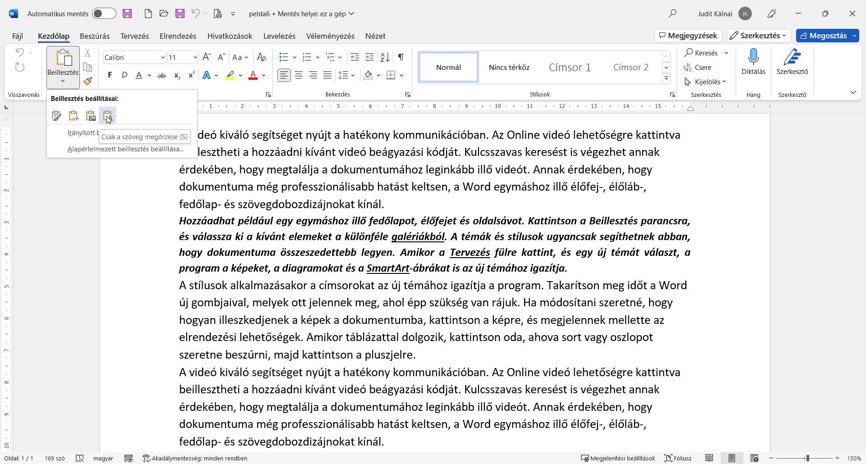Click the Format Painter brush icon
Image resolution: width=866 pixels, height=464 pixels.
pos(88,81)
